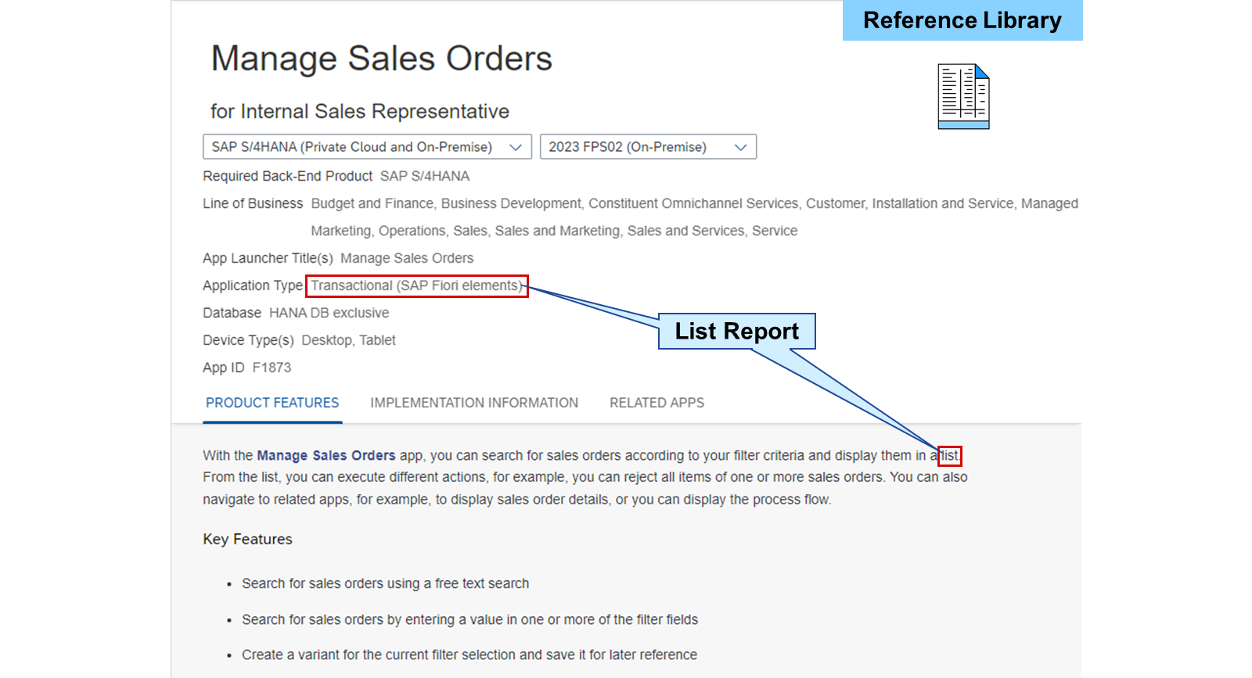The width and height of the screenshot is (1252, 678).
Task: Switch to the Product Features tab
Action: point(272,403)
